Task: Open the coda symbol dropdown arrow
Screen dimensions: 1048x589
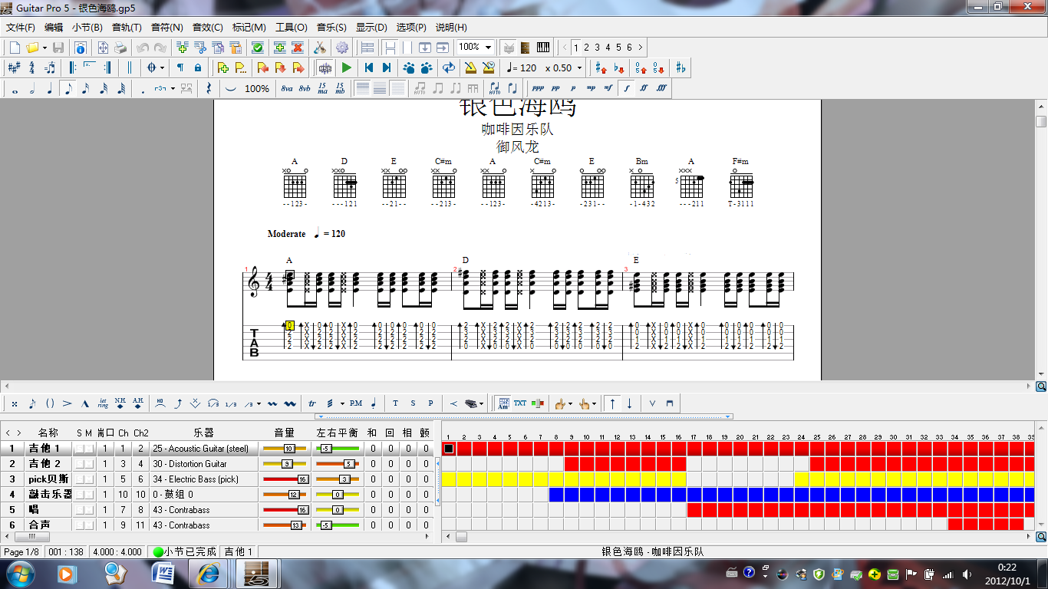Action: pyautogui.click(x=162, y=67)
